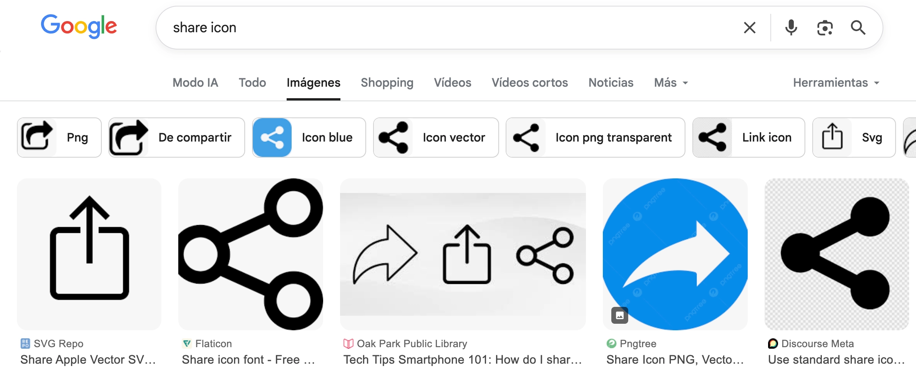Open the Modo IA tab
Viewport: 916px width, 379px height.
click(x=195, y=82)
